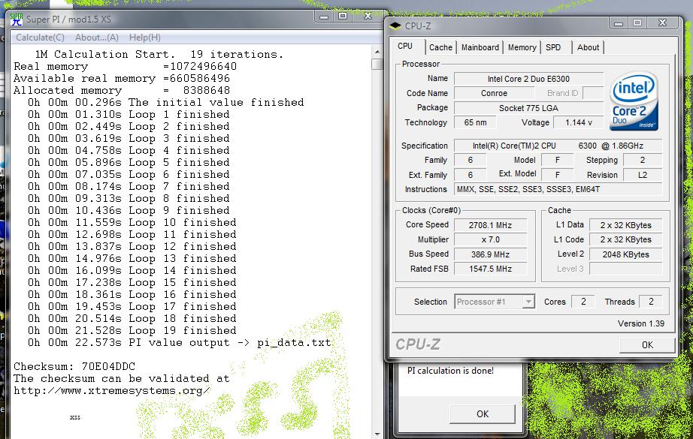
Task: Click the Super PI scrollbar up arrow
Action: tap(377, 53)
